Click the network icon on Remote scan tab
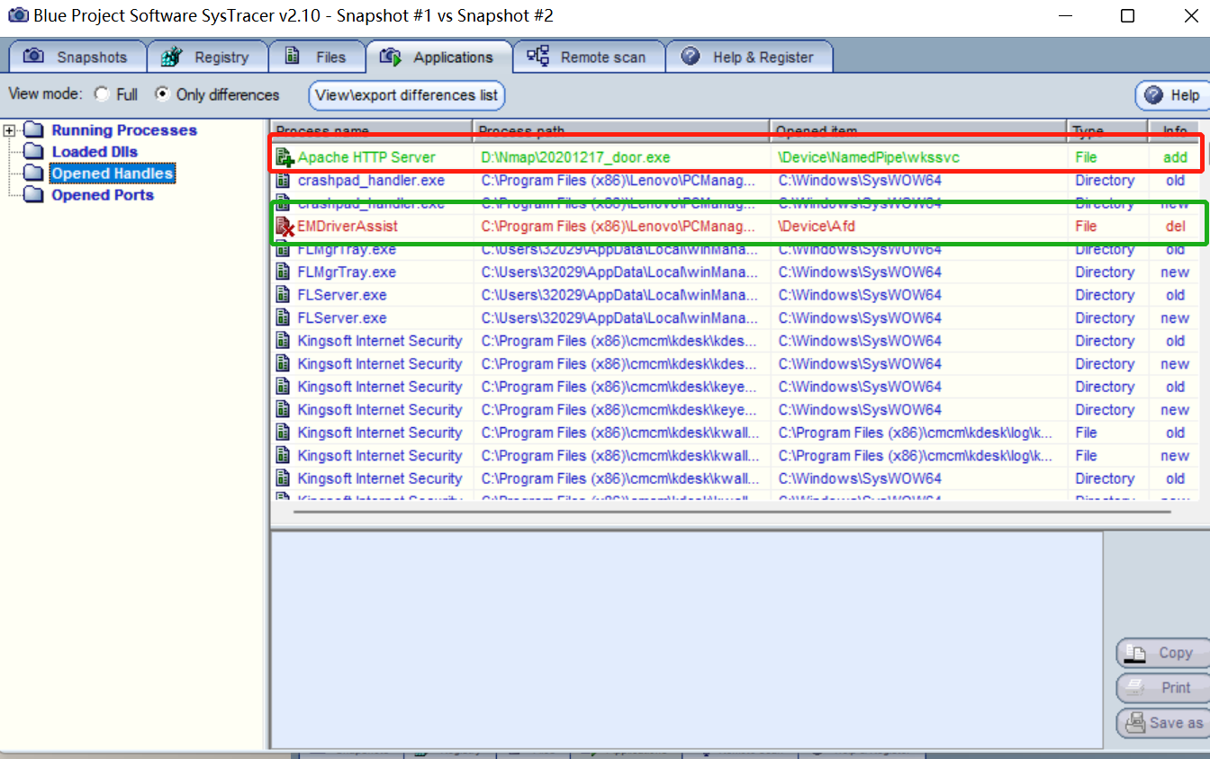Image resolution: width=1210 pixels, height=759 pixels. tap(538, 57)
